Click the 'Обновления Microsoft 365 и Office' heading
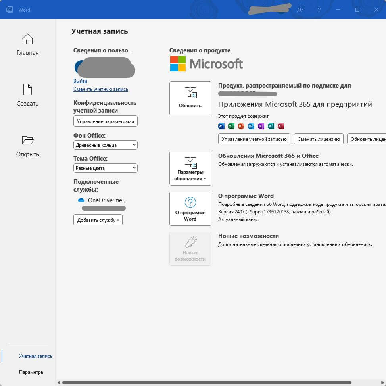Image resolution: width=386 pixels, height=386 pixels. point(268,156)
